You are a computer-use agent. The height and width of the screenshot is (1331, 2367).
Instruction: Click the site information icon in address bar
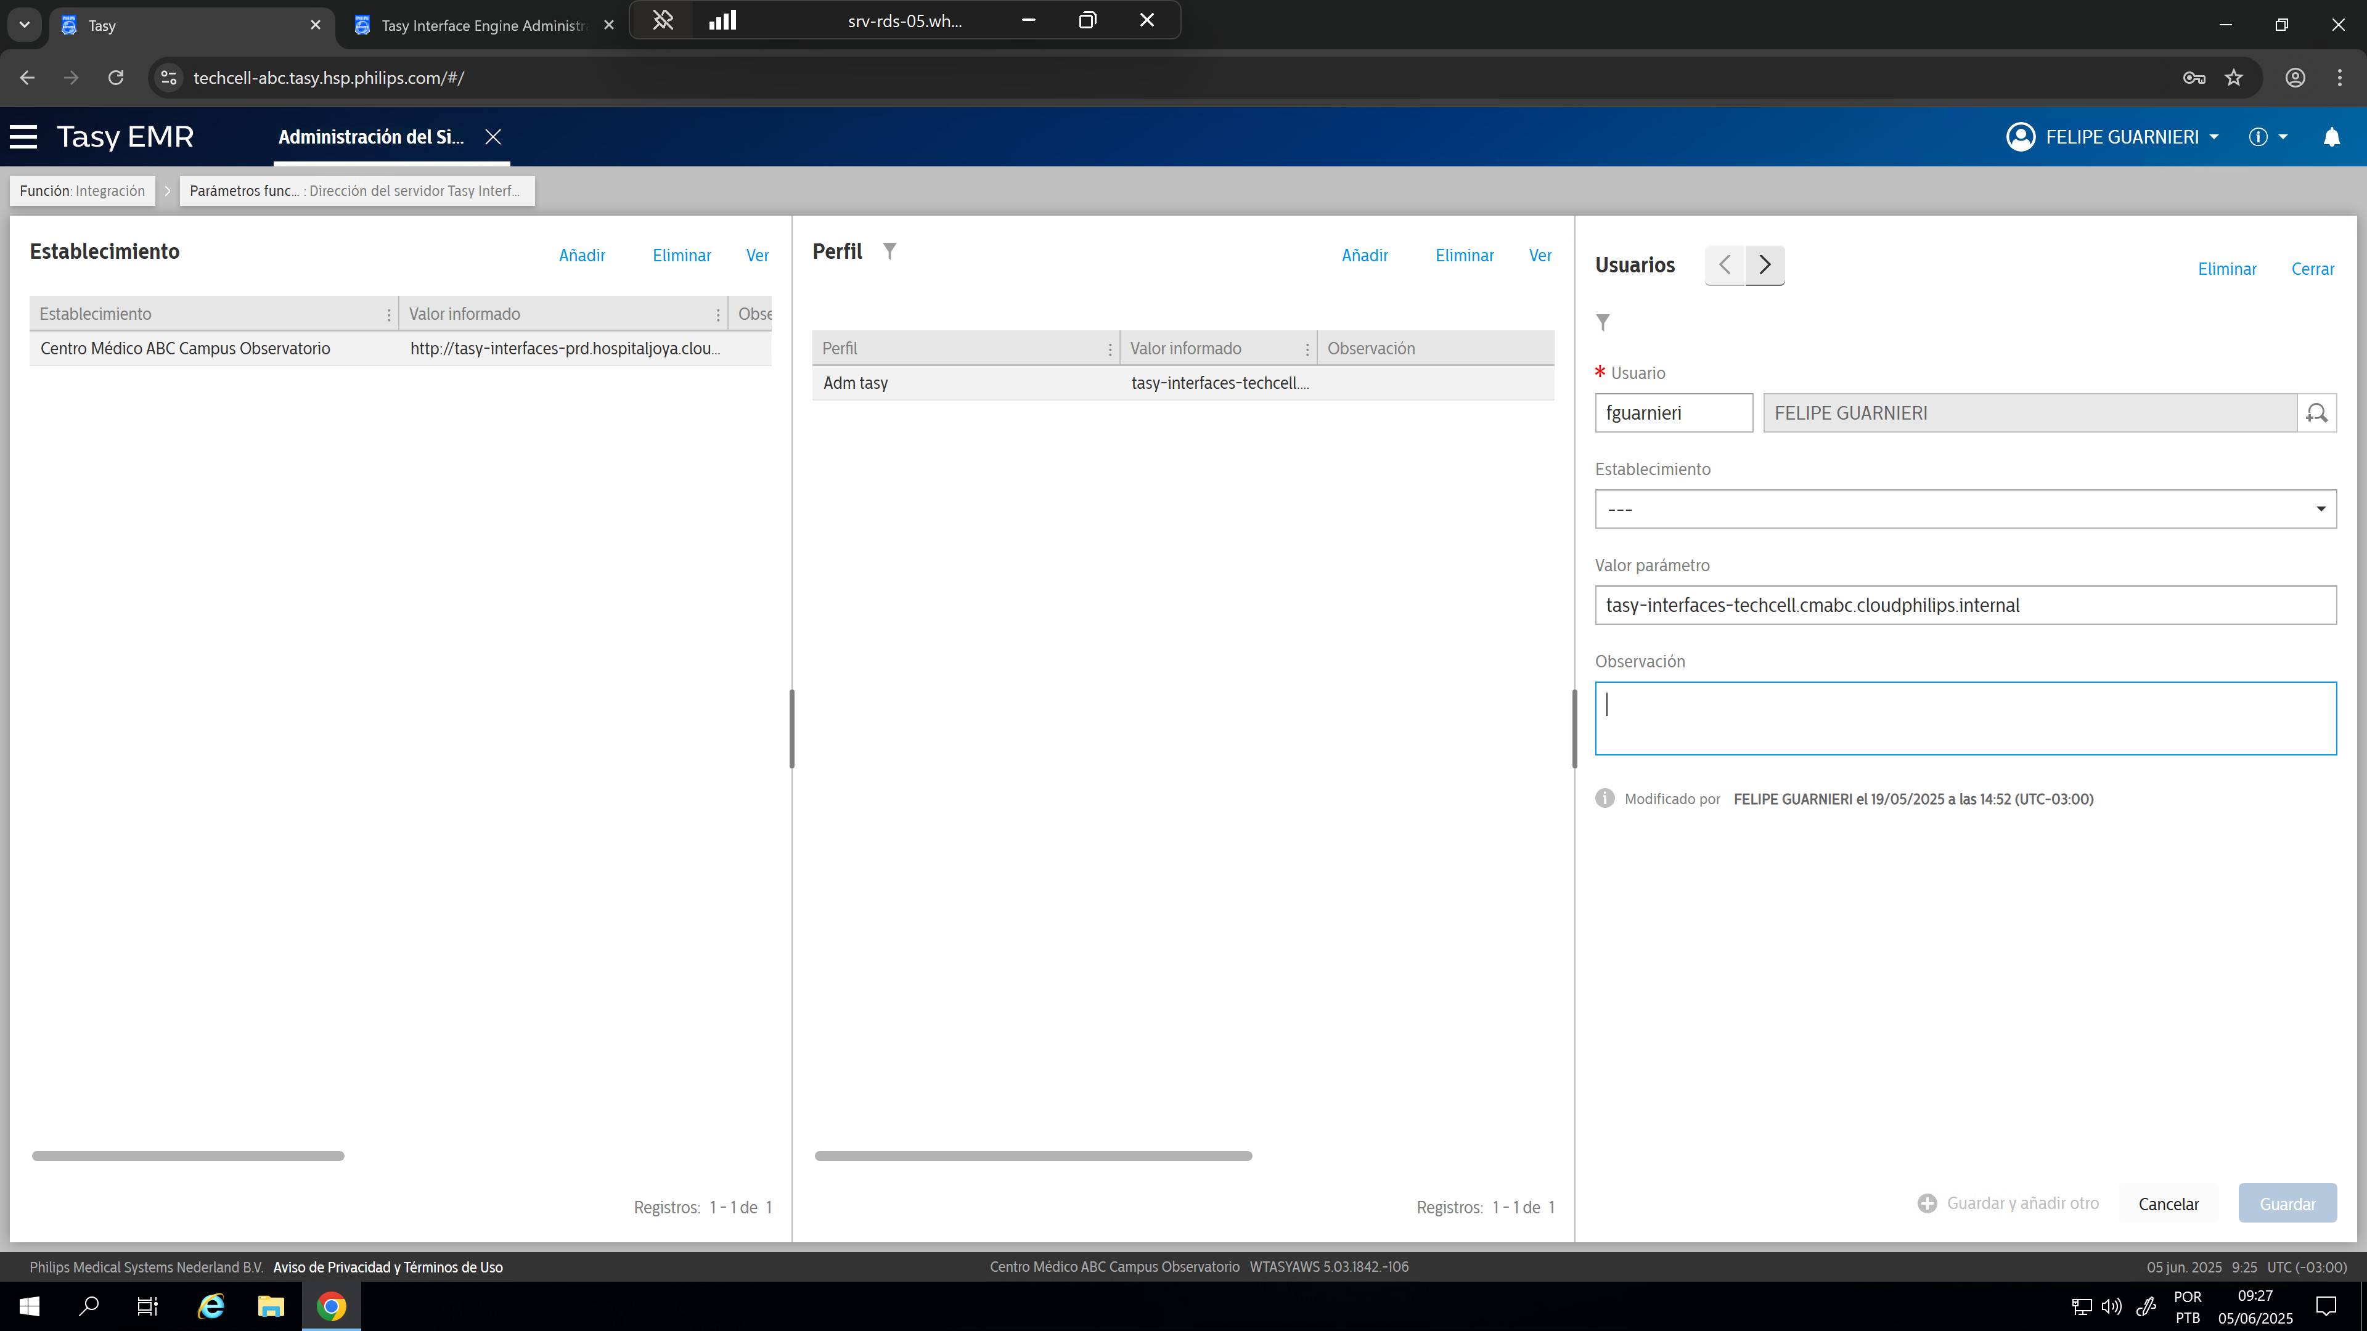click(168, 78)
